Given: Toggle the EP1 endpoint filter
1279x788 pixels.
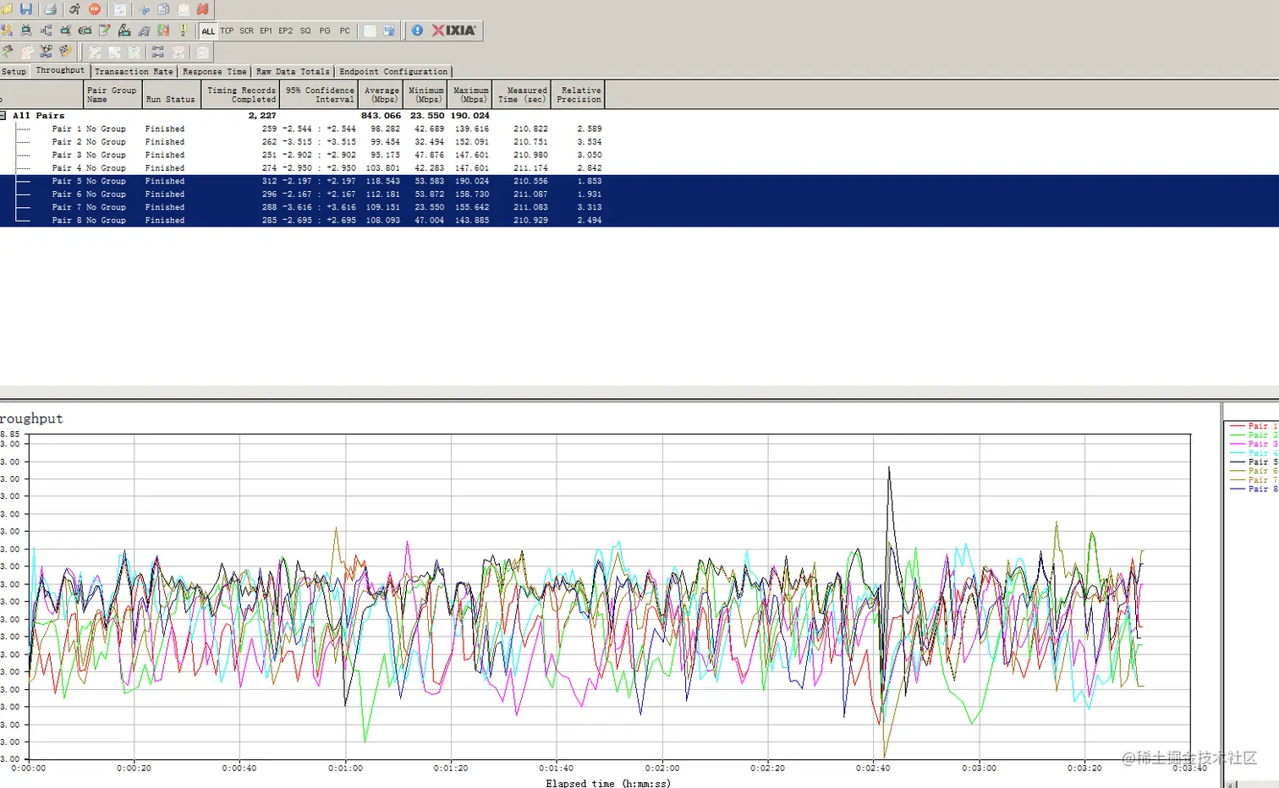Looking at the screenshot, I should point(266,30).
